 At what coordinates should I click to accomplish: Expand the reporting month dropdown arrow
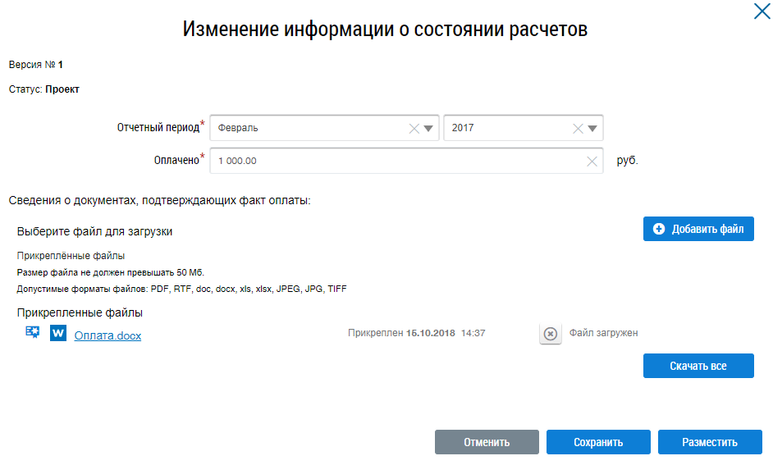pos(428,128)
